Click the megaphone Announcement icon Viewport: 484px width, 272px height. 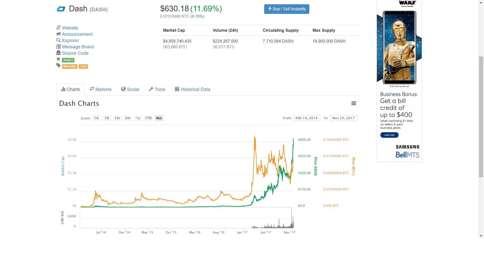[x=58, y=34]
